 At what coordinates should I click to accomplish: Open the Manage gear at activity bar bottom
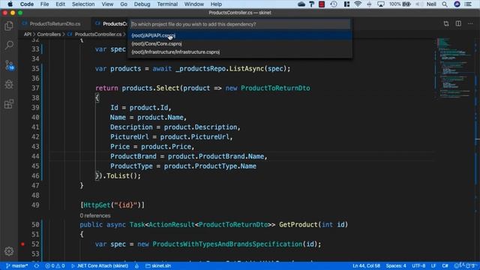pyautogui.click(x=9, y=251)
